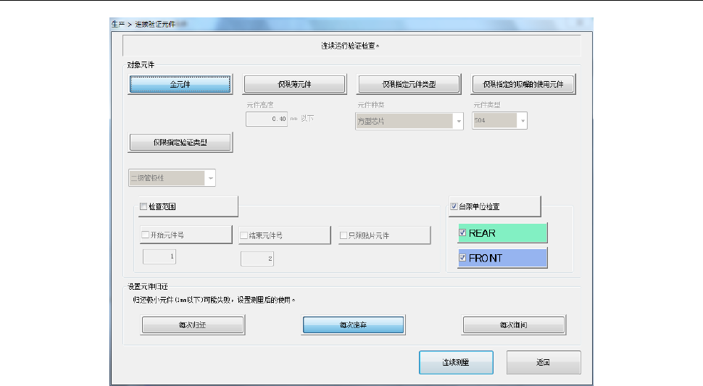703x386 pixels.
Task: Click the 设置元件归还 group label
Action: [148, 287]
